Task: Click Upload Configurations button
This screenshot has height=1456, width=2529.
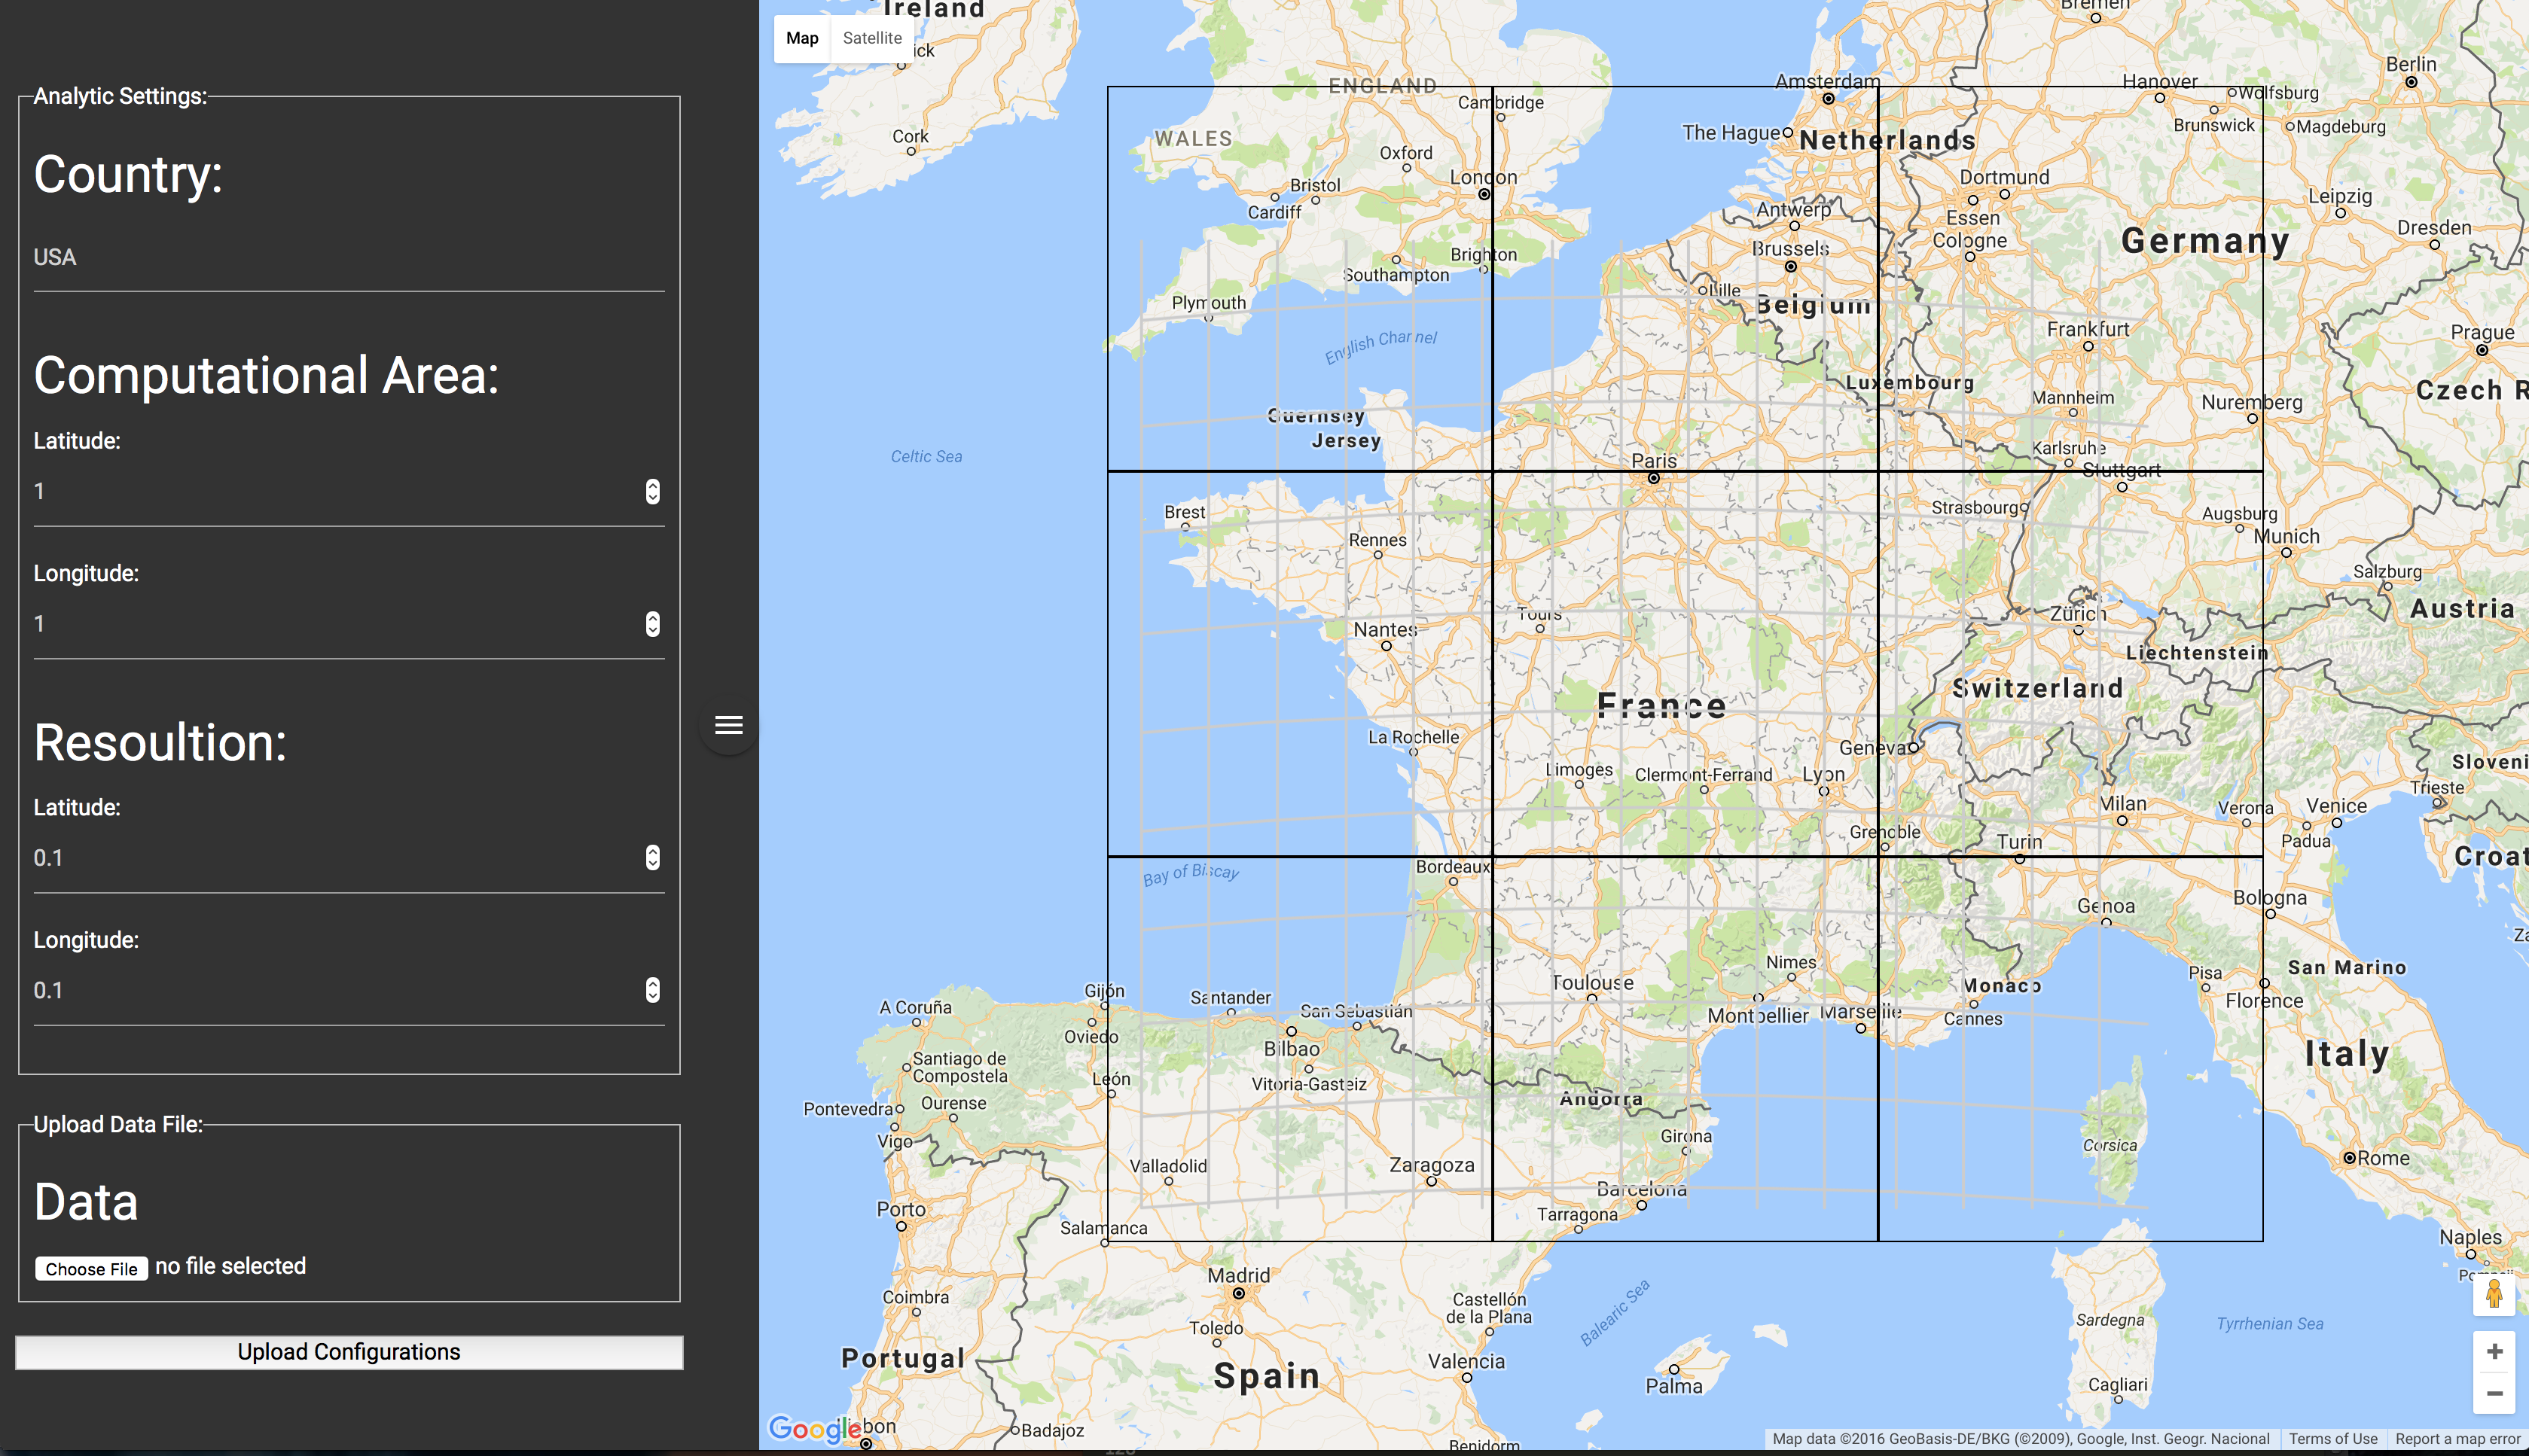Action: pyautogui.click(x=348, y=1352)
